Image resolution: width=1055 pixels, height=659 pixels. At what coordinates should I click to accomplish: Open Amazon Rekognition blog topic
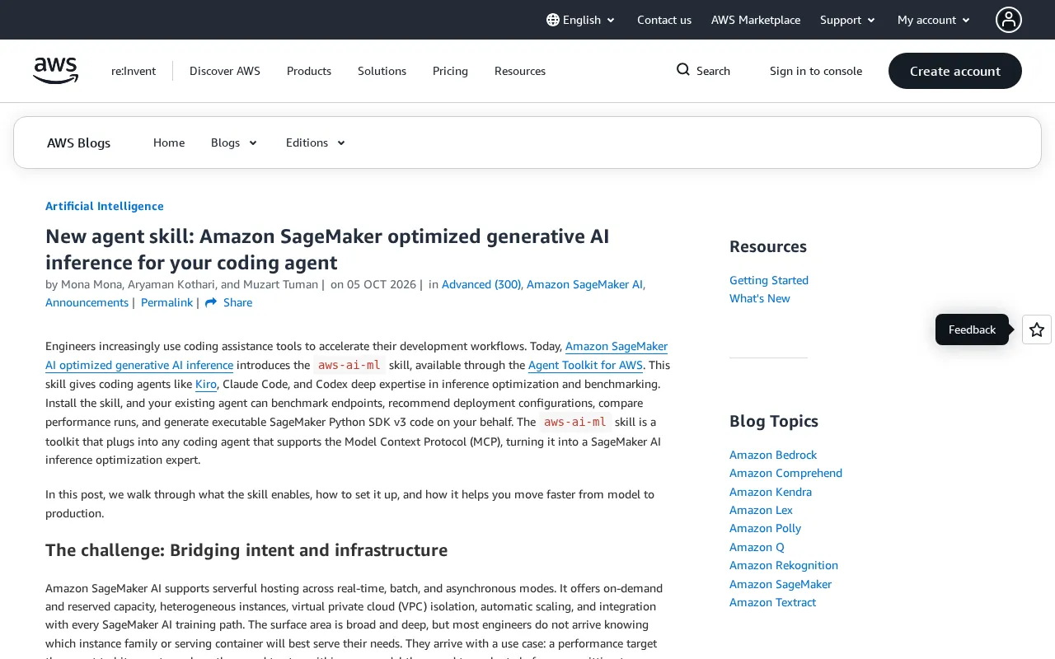[x=784, y=565]
